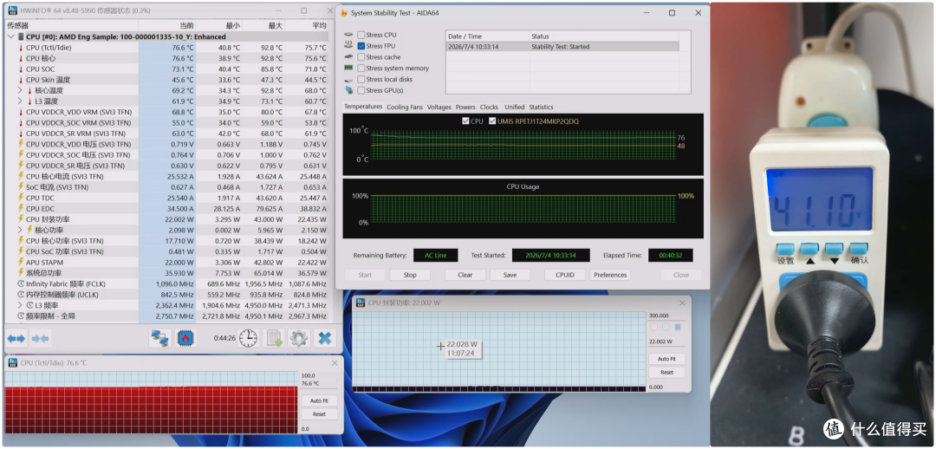Open HWiNFO settings gear icon
This screenshot has width=936, height=449.
pos(299,338)
